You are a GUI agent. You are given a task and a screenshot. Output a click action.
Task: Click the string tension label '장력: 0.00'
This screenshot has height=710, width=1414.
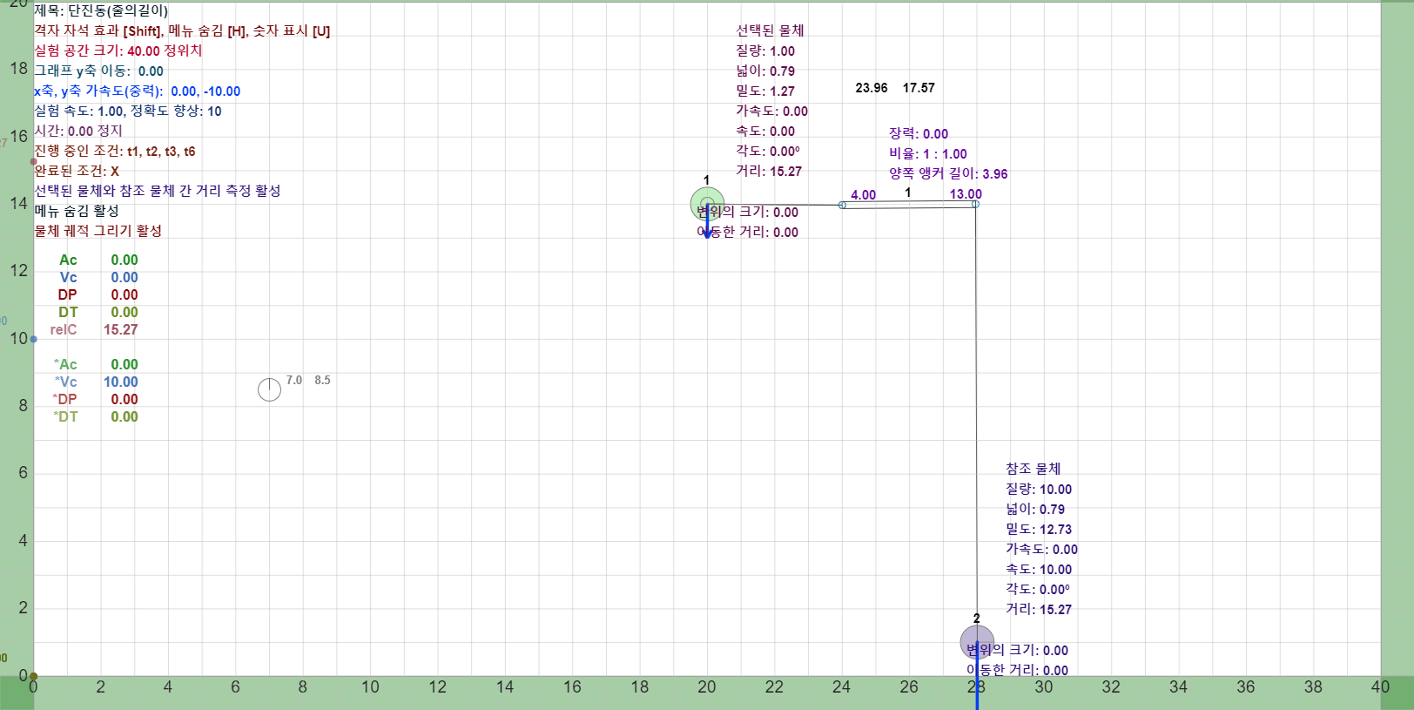919,133
